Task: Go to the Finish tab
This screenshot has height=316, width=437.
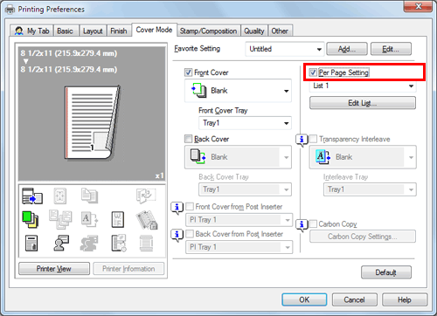Action: [x=119, y=31]
